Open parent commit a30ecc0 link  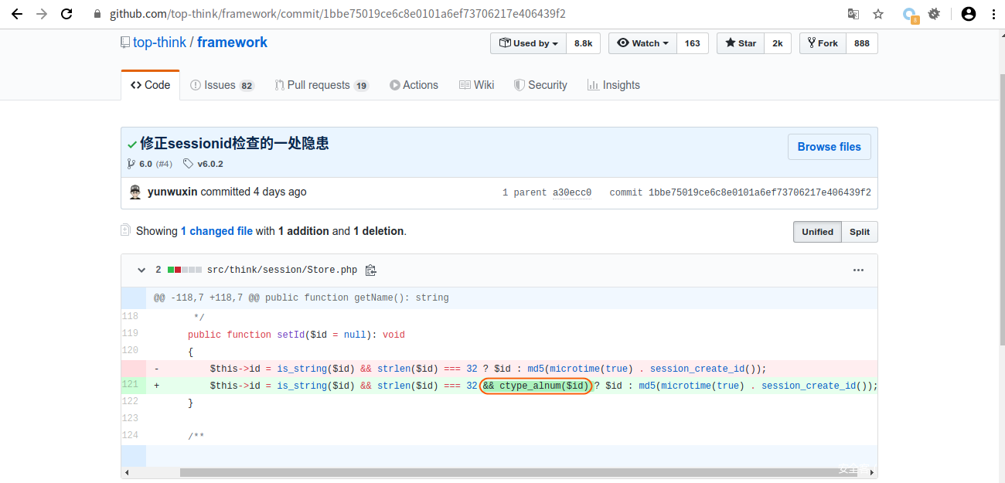click(x=571, y=192)
